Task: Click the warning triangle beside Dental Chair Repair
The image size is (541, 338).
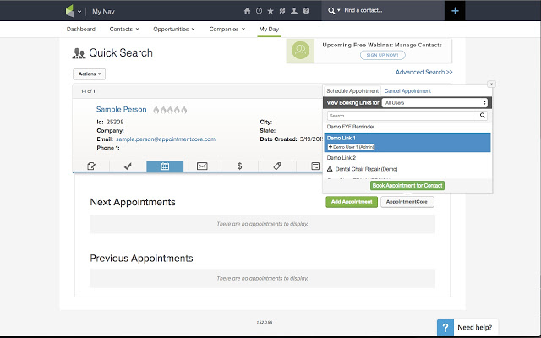Action: (330, 169)
